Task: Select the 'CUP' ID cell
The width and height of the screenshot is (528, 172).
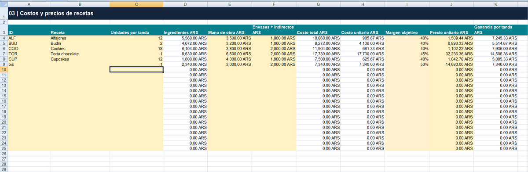Action: pyautogui.click(x=29, y=59)
